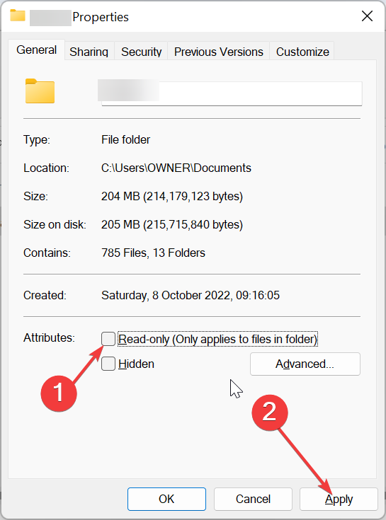Click the Properties title bar text

click(101, 17)
